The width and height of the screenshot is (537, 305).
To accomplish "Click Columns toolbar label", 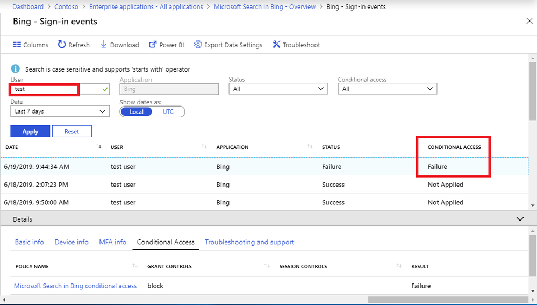I will pyautogui.click(x=35, y=45).
